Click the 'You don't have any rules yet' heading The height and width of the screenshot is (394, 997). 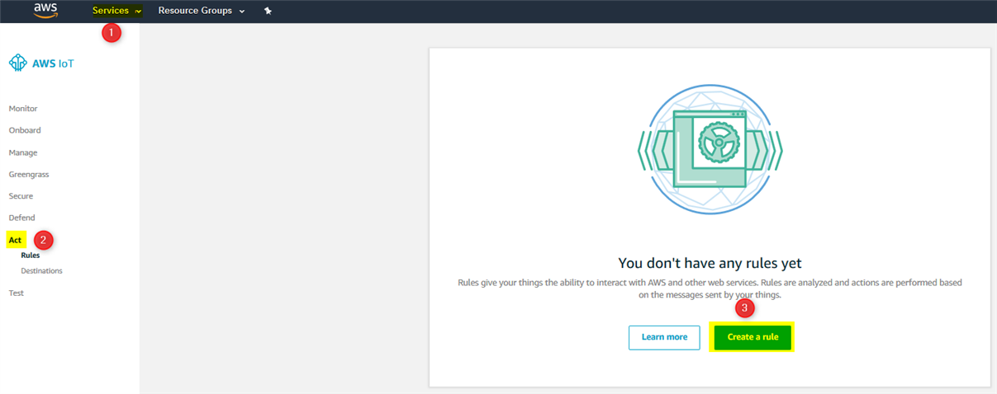pos(710,263)
